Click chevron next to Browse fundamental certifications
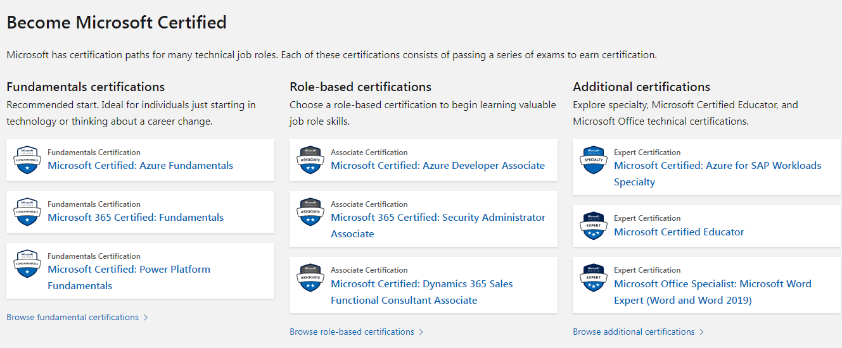This screenshot has width=842, height=348. (x=146, y=318)
